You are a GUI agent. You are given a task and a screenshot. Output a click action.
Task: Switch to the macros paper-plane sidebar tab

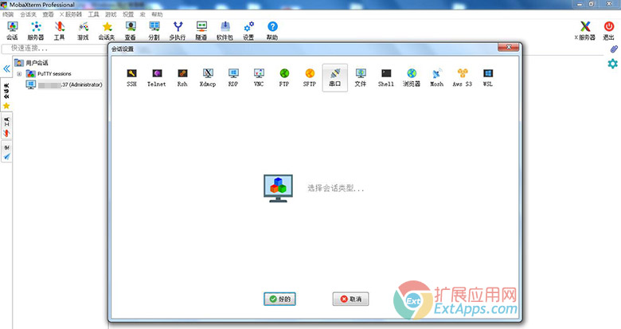click(x=6, y=153)
